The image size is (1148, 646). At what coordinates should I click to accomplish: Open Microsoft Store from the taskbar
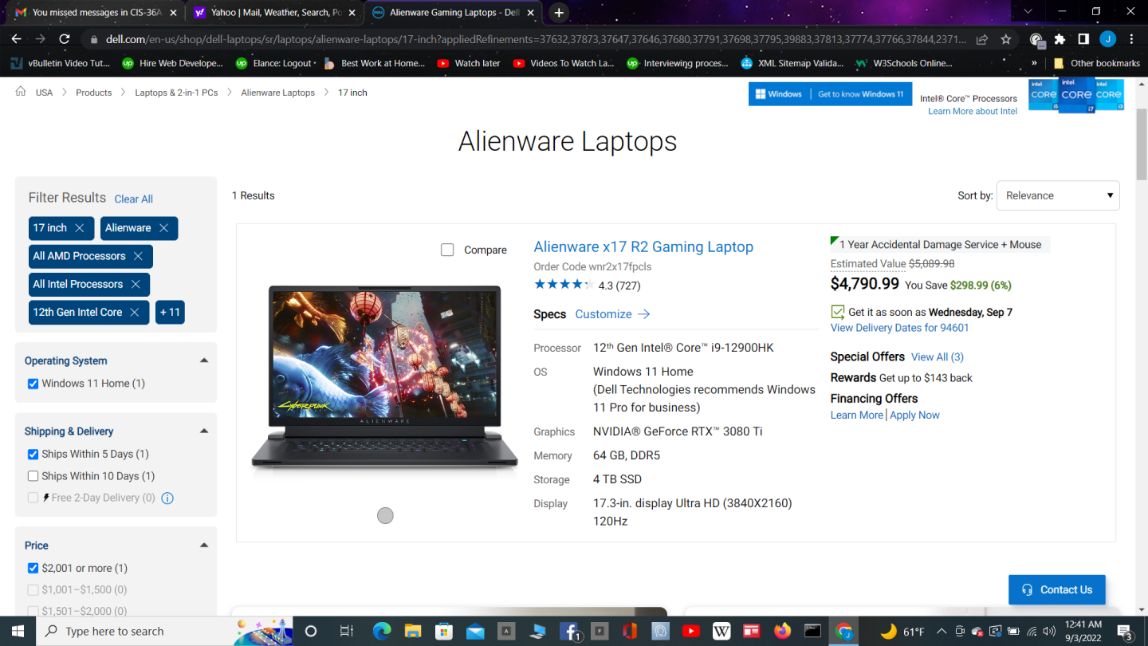pyautogui.click(x=444, y=631)
